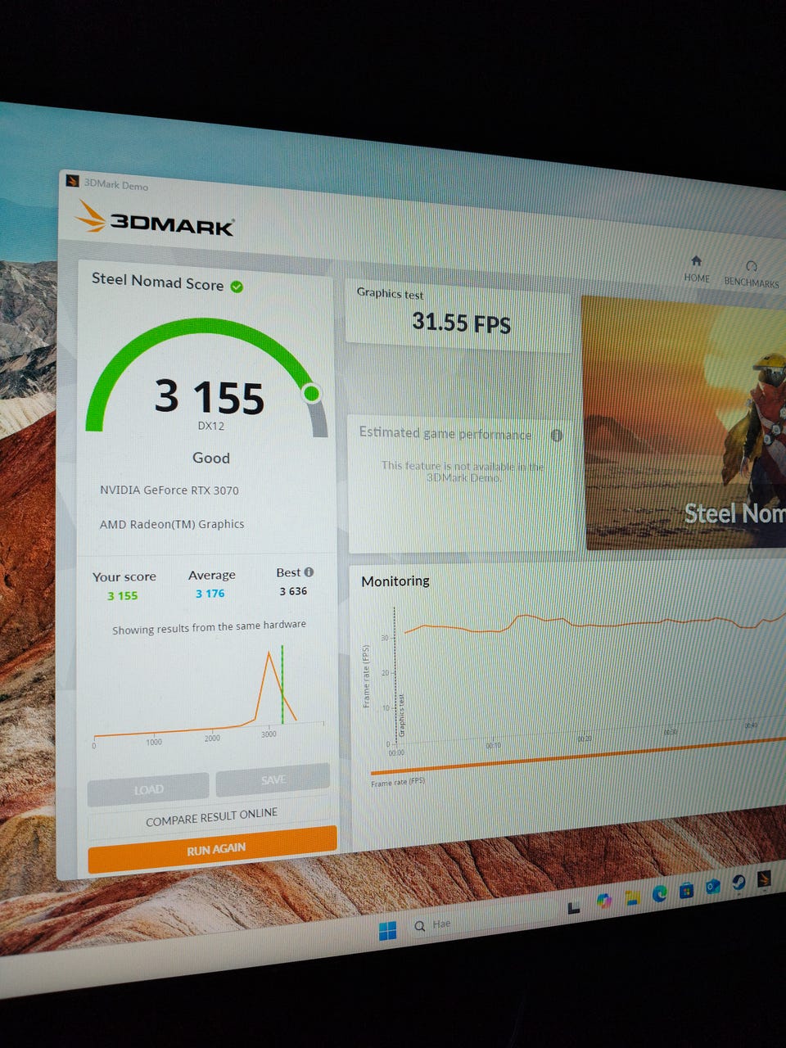
Task: Click the Monitoring section heading
Action: [395, 580]
